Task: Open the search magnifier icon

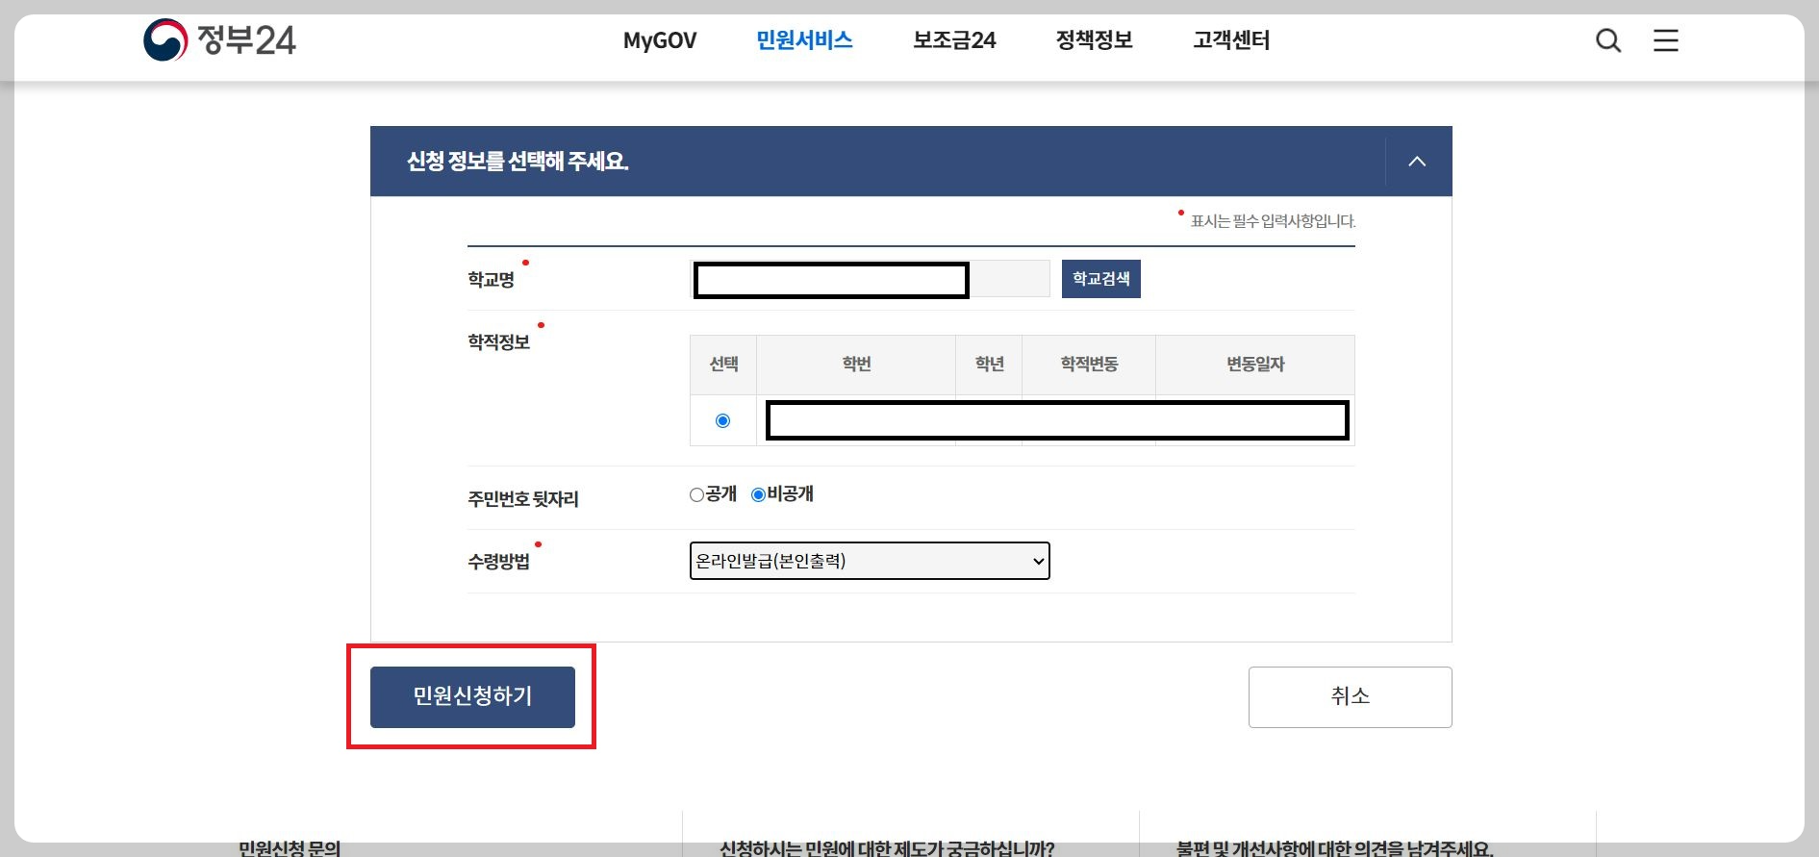Action: pyautogui.click(x=1608, y=40)
